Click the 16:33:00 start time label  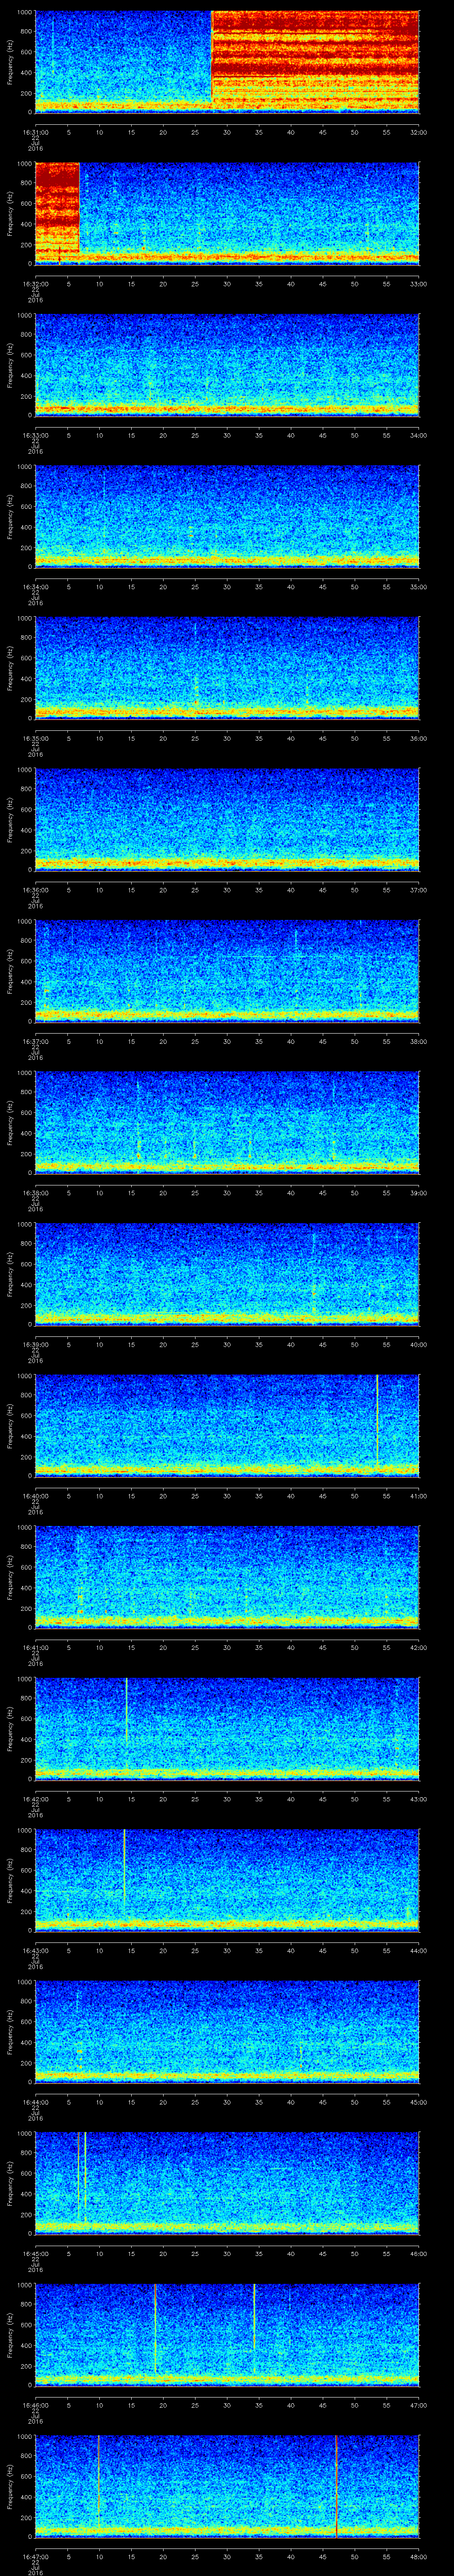(x=35, y=435)
